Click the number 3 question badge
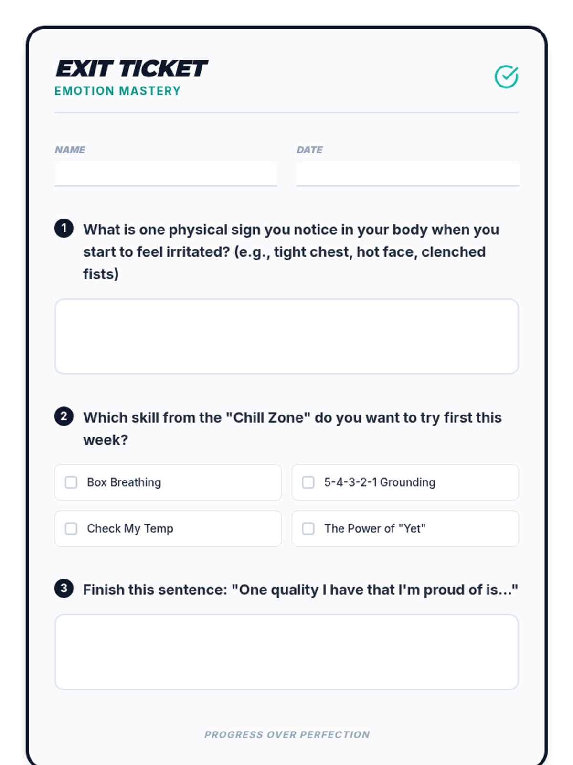The image size is (573, 765). pos(64,588)
